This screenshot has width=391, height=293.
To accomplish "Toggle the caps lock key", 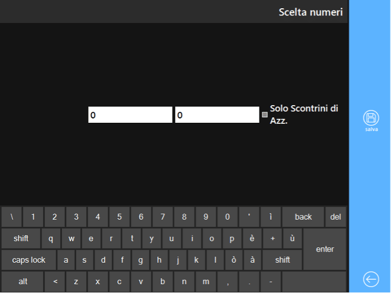I will point(29,260).
